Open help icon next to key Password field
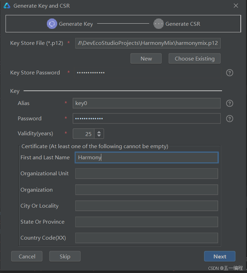The height and width of the screenshot is (273, 247). tap(229, 119)
